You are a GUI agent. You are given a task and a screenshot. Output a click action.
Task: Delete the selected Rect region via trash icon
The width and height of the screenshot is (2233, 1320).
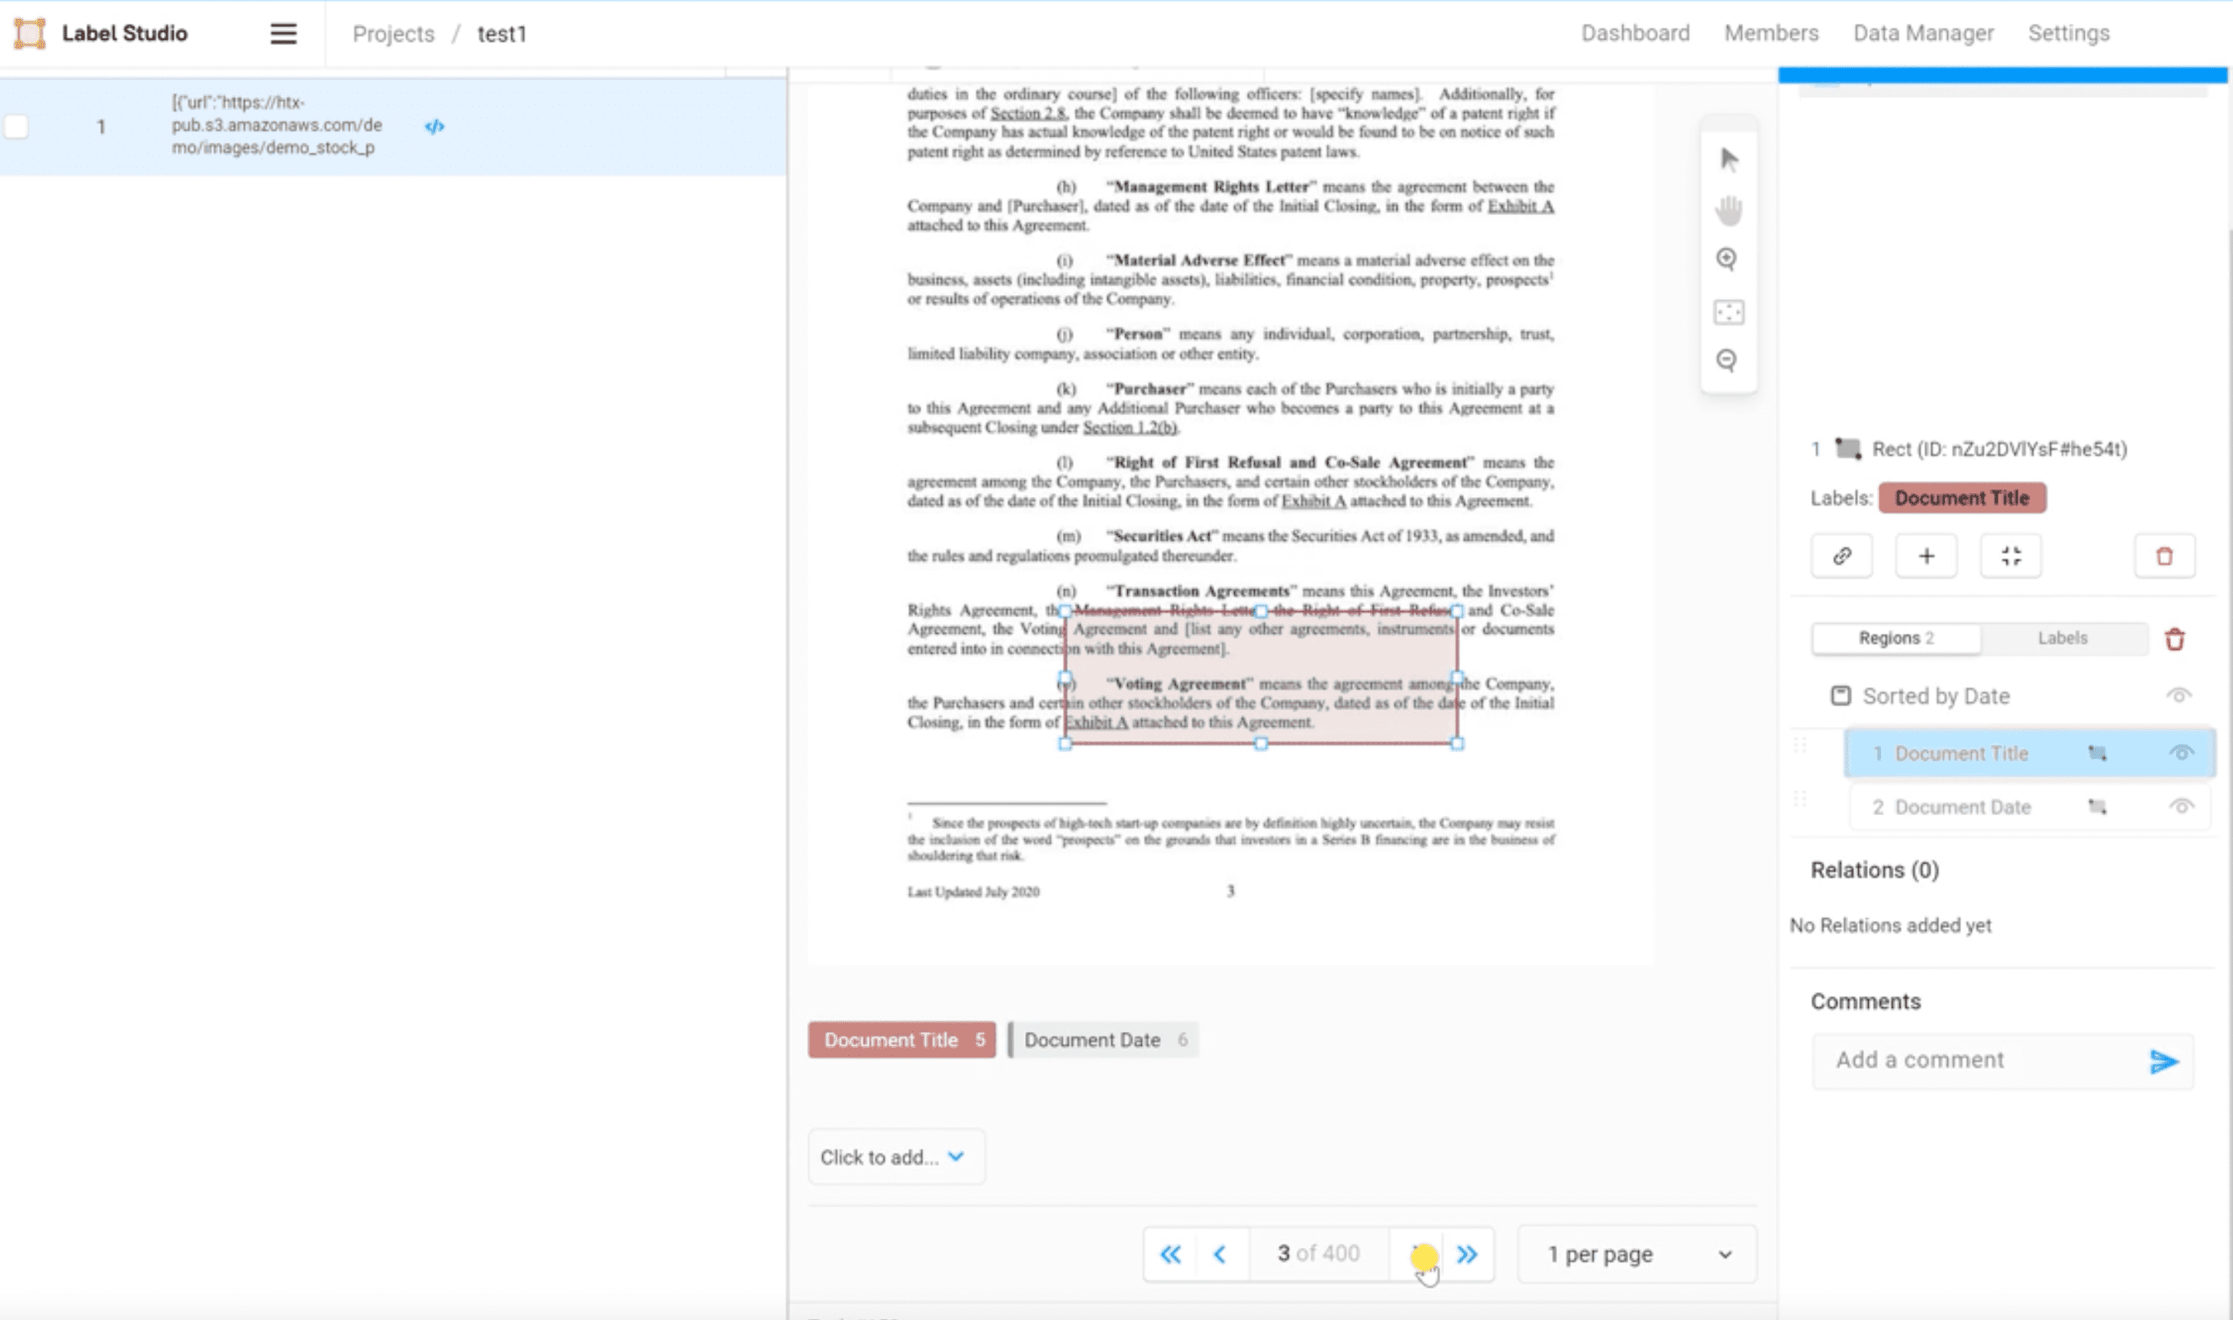coord(2165,555)
